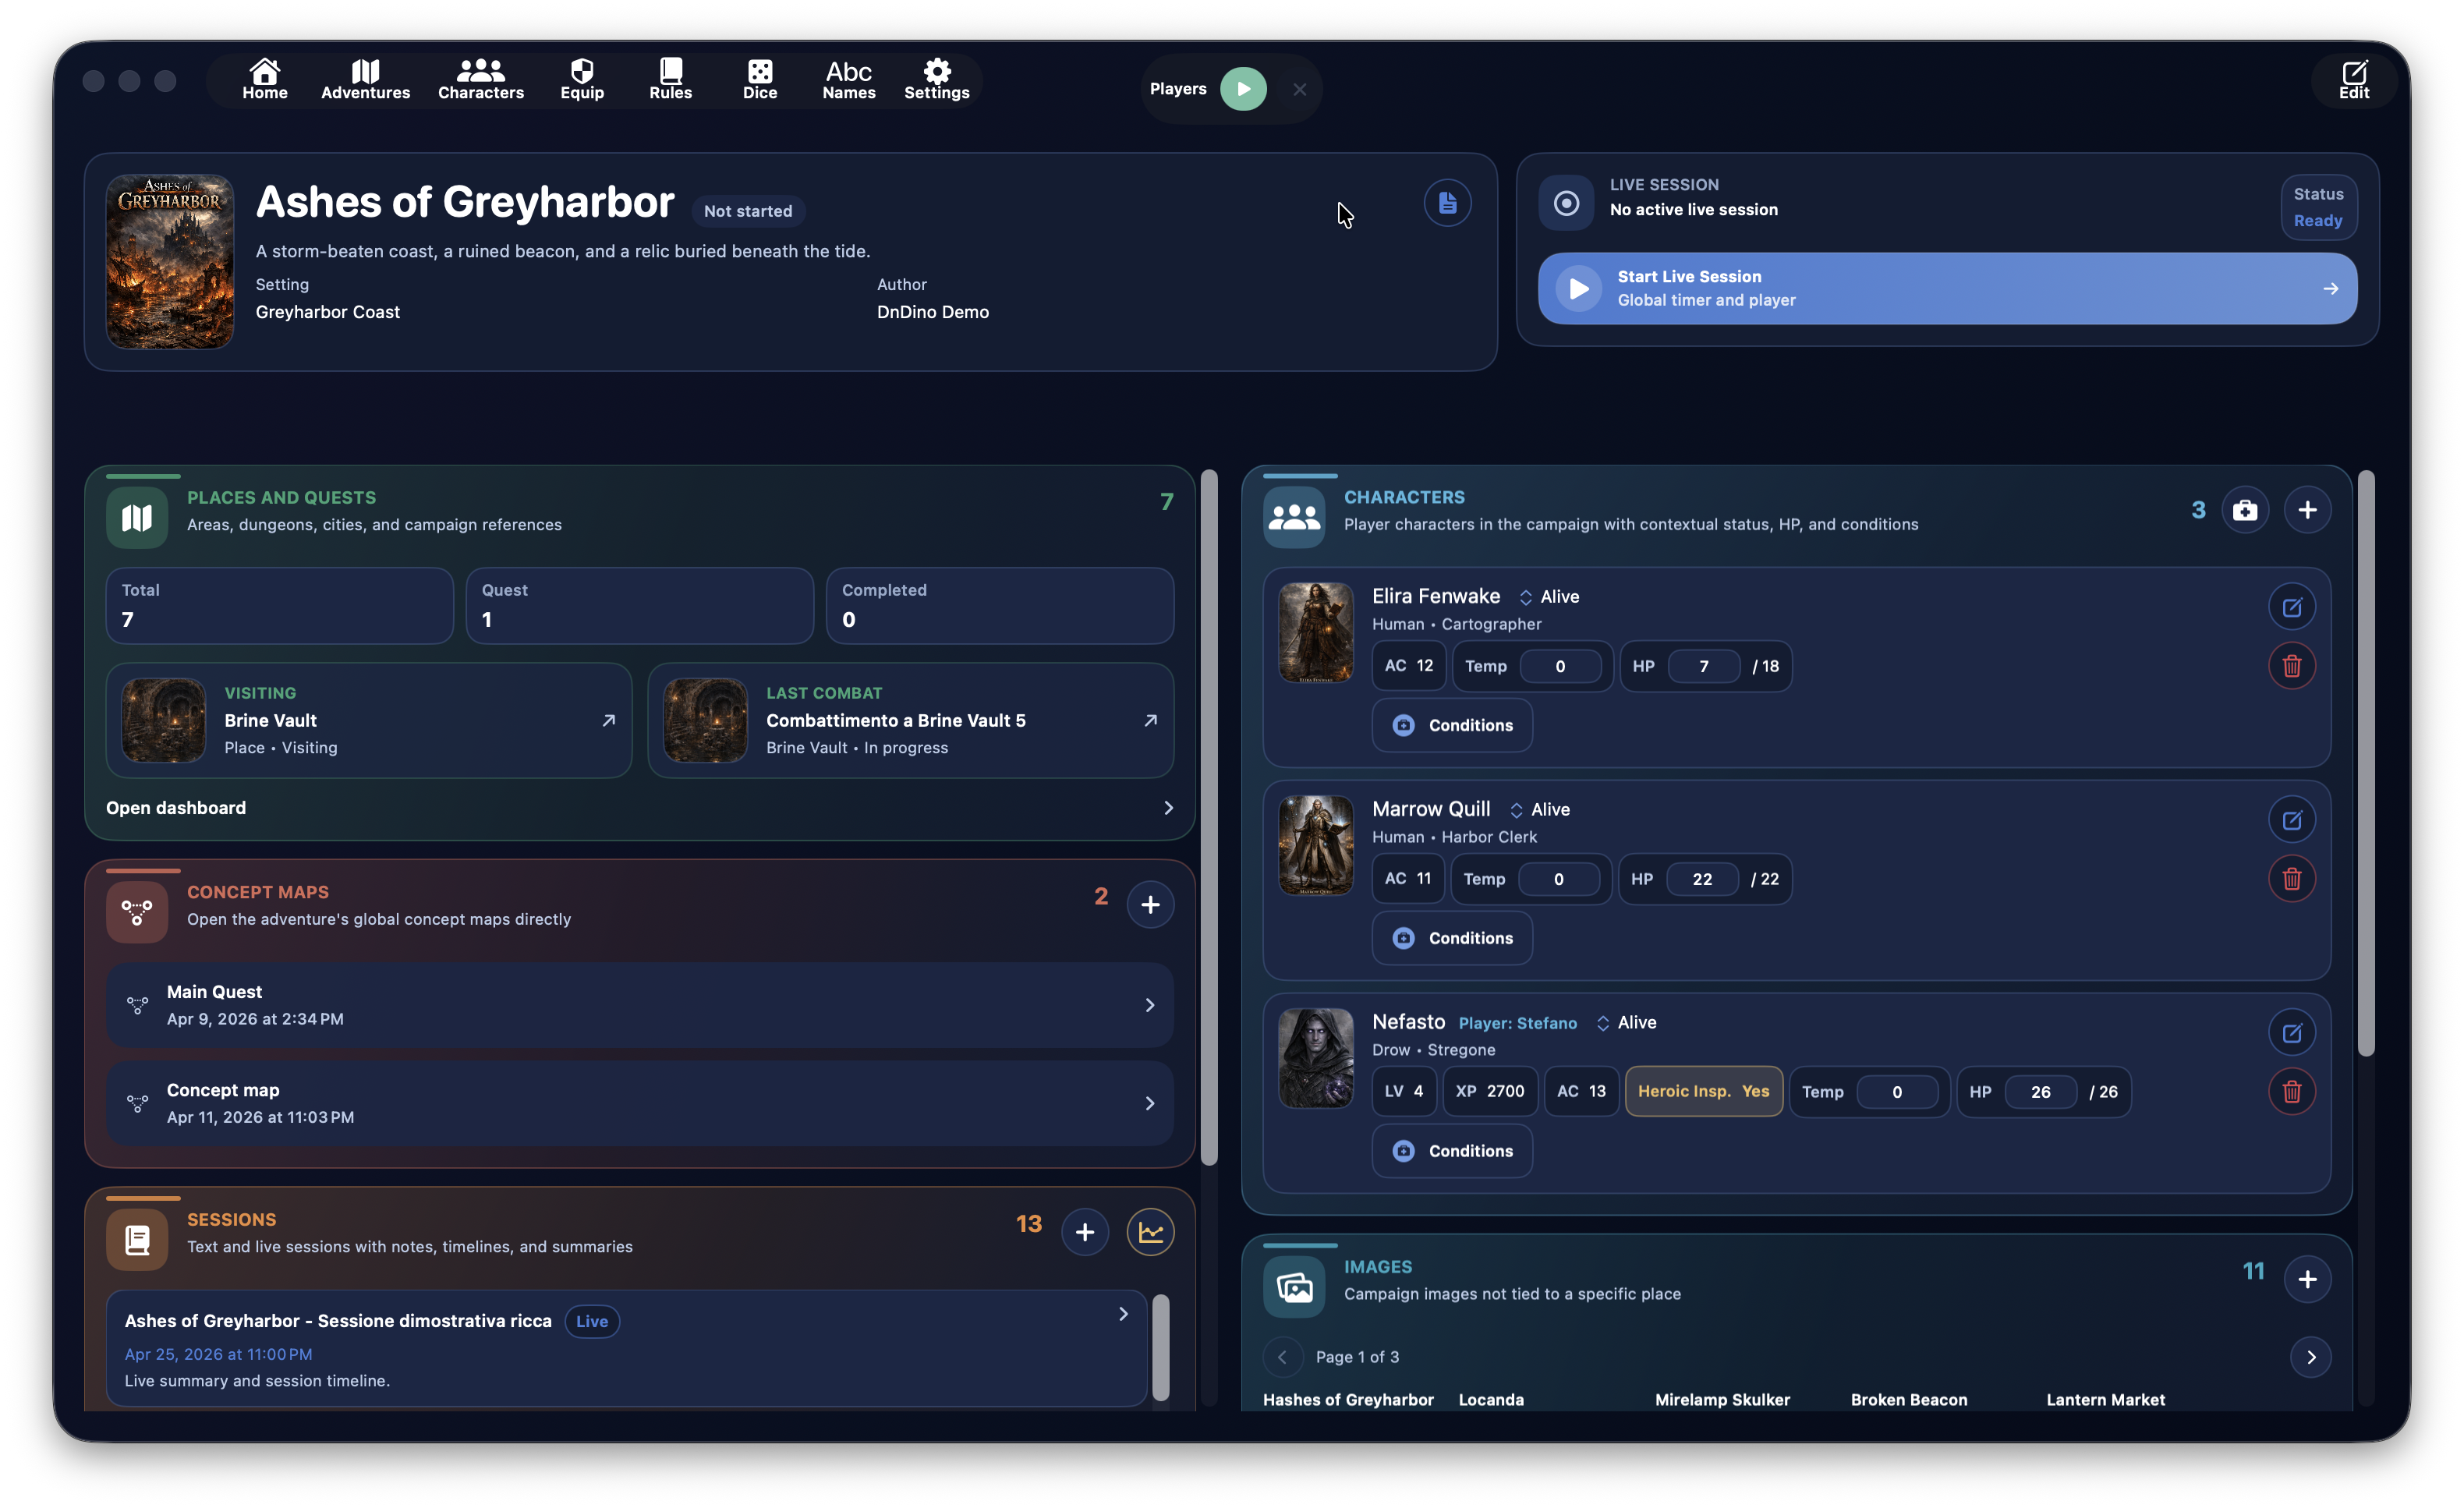Expand the Main Quest concept map
This screenshot has width=2464, height=1508.
point(1149,1005)
